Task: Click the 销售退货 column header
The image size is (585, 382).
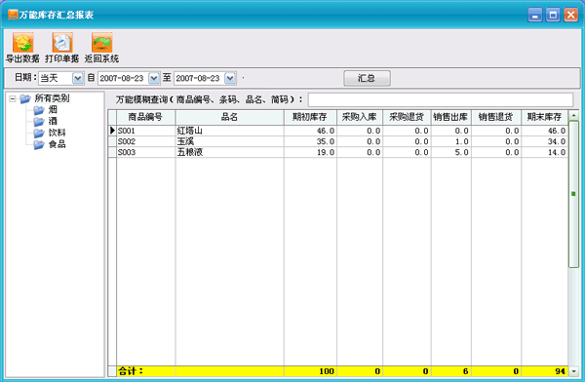Action: tap(496, 117)
